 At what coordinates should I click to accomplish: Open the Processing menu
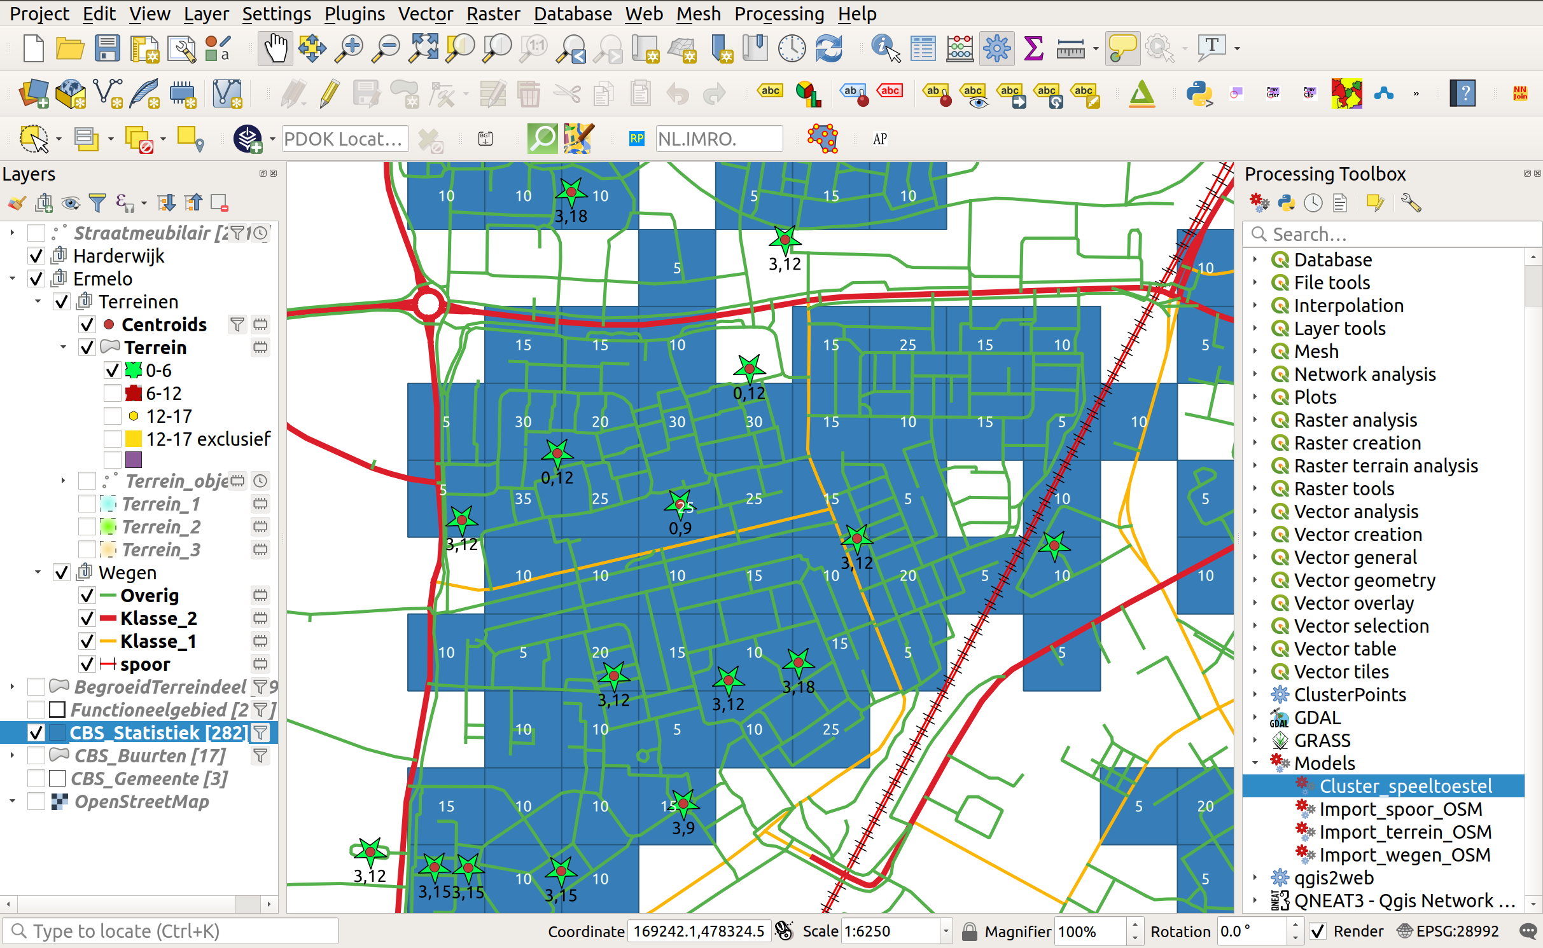(779, 13)
